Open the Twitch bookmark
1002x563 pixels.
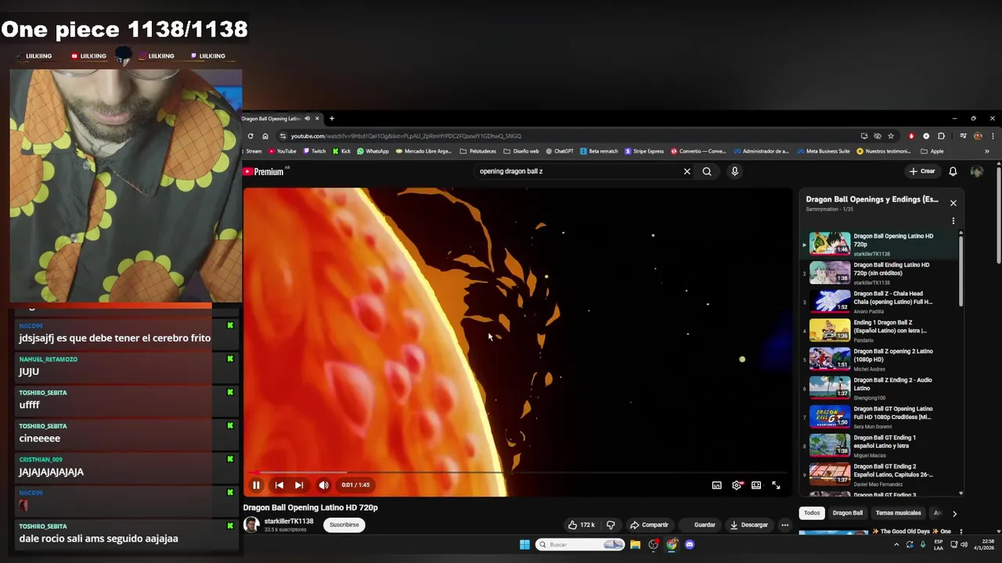tap(314, 151)
